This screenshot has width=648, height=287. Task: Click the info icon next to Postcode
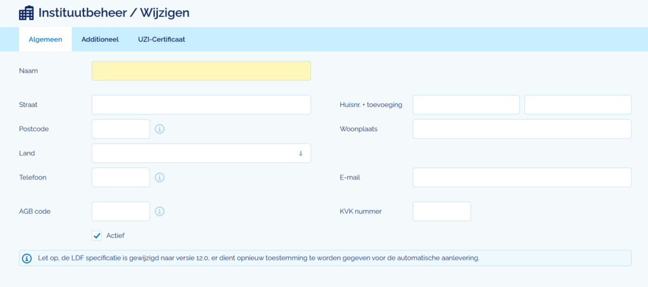[160, 129]
